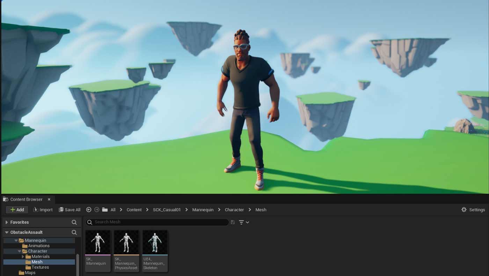Expand the Favorites section
The width and height of the screenshot is (489, 276).
pyautogui.click(x=6, y=222)
